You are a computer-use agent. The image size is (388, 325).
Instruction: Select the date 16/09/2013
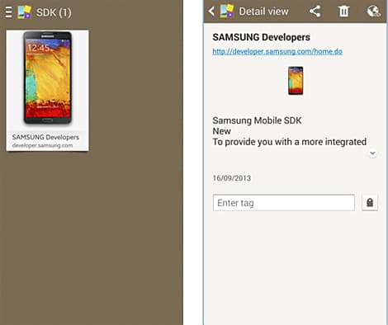click(232, 178)
